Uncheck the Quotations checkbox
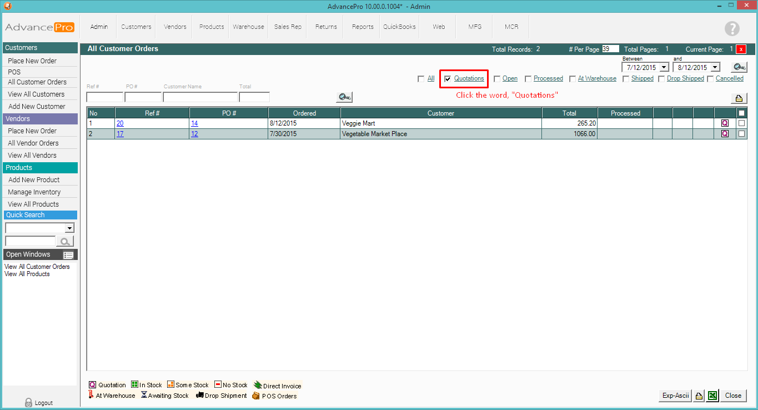The image size is (758, 410). tap(448, 79)
